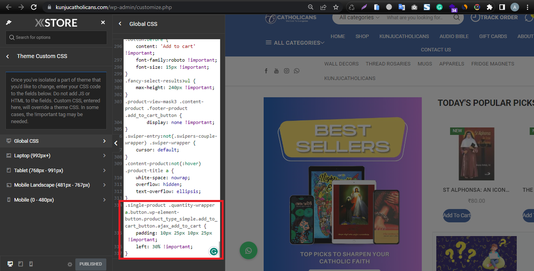Click the TRACK ORDER link

(x=494, y=18)
